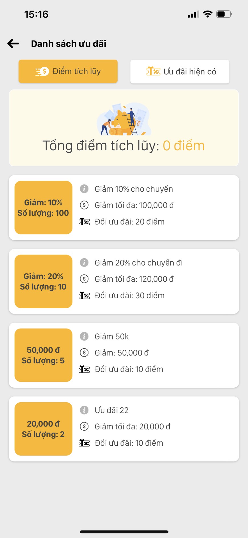
Task: Tap dollar icon beside Giảm tối đa: 120,000 đ
Action: [x=84, y=279]
